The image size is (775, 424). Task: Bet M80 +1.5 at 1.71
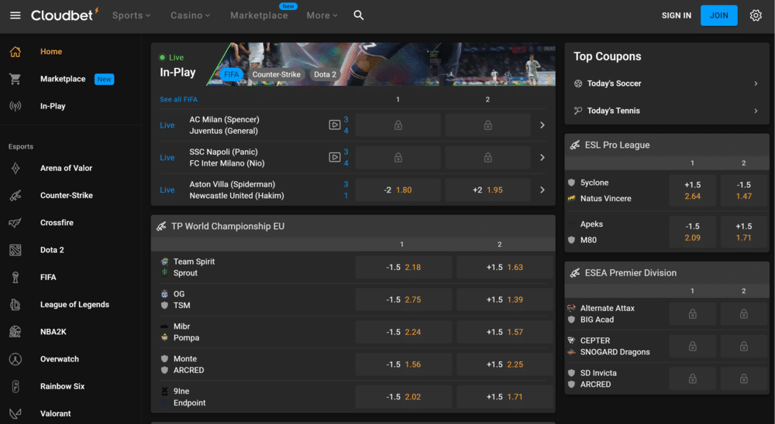(744, 231)
